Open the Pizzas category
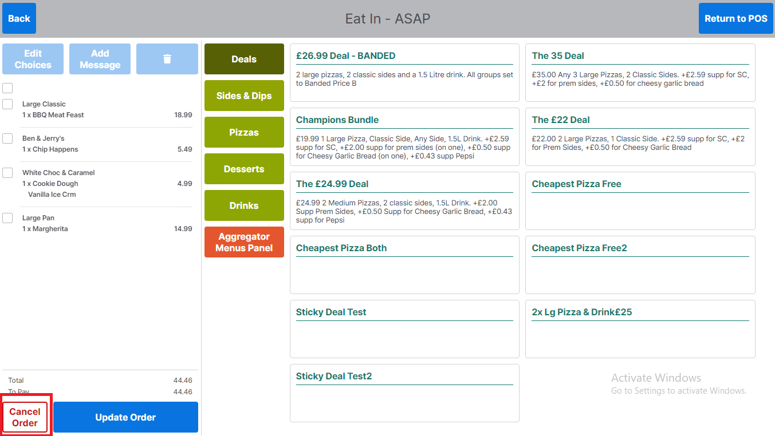Image resolution: width=775 pixels, height=436 pixels. coord(243,132)
